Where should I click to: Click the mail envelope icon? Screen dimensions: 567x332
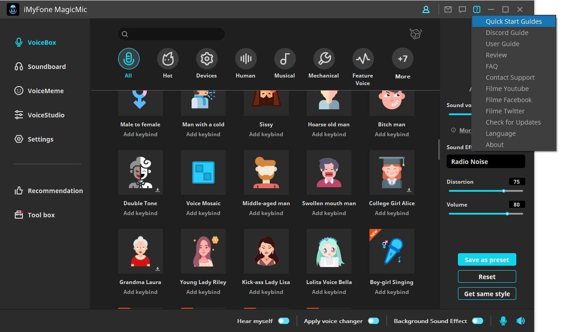448,9
